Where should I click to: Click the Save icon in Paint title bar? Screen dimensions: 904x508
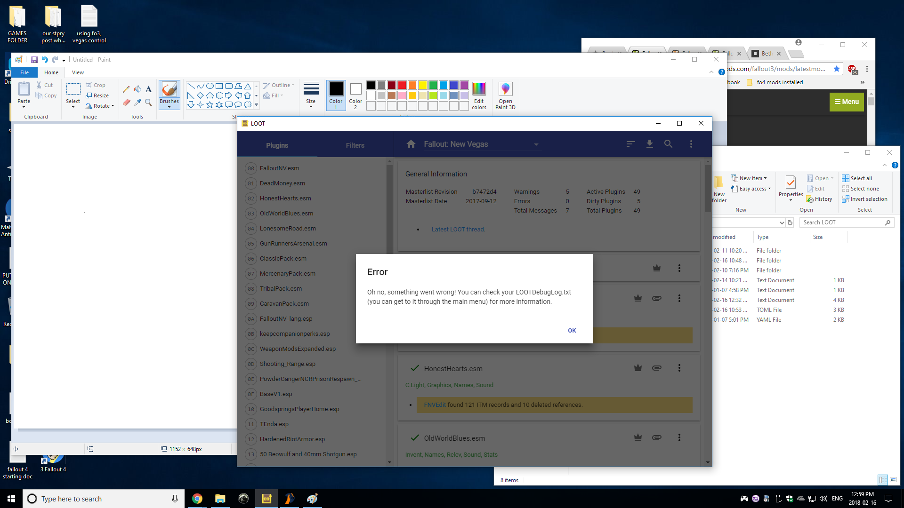pos(34,60)
